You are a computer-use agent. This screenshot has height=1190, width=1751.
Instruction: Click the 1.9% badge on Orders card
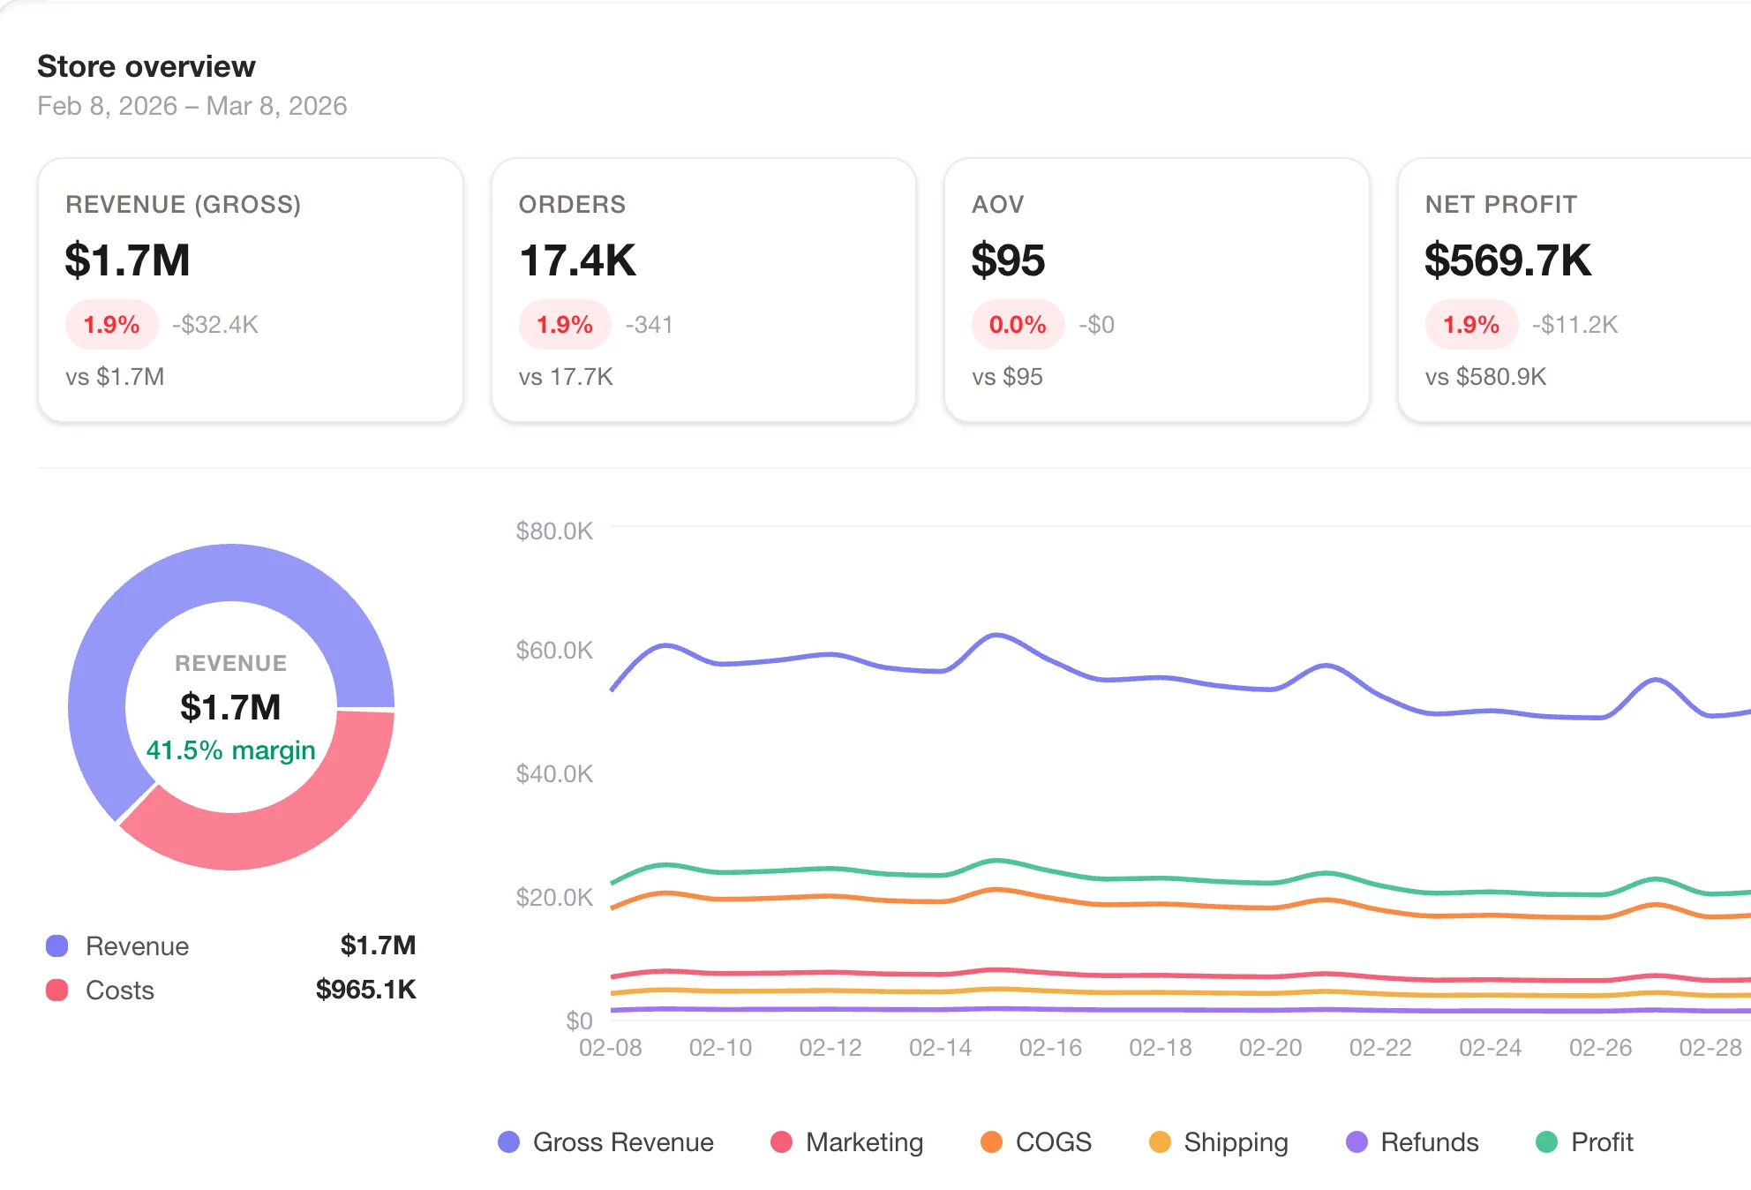(565, 325)
